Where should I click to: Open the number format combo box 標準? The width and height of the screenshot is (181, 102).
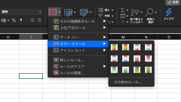coord(21,12)
